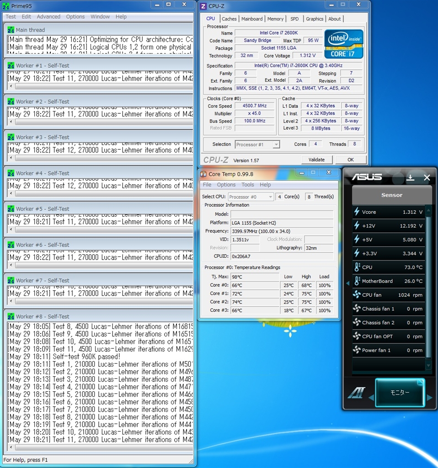Viewport: 438px width, 468px height.
Task: Click the ASUS AI Suite logo icon
Action: (357, 393)
